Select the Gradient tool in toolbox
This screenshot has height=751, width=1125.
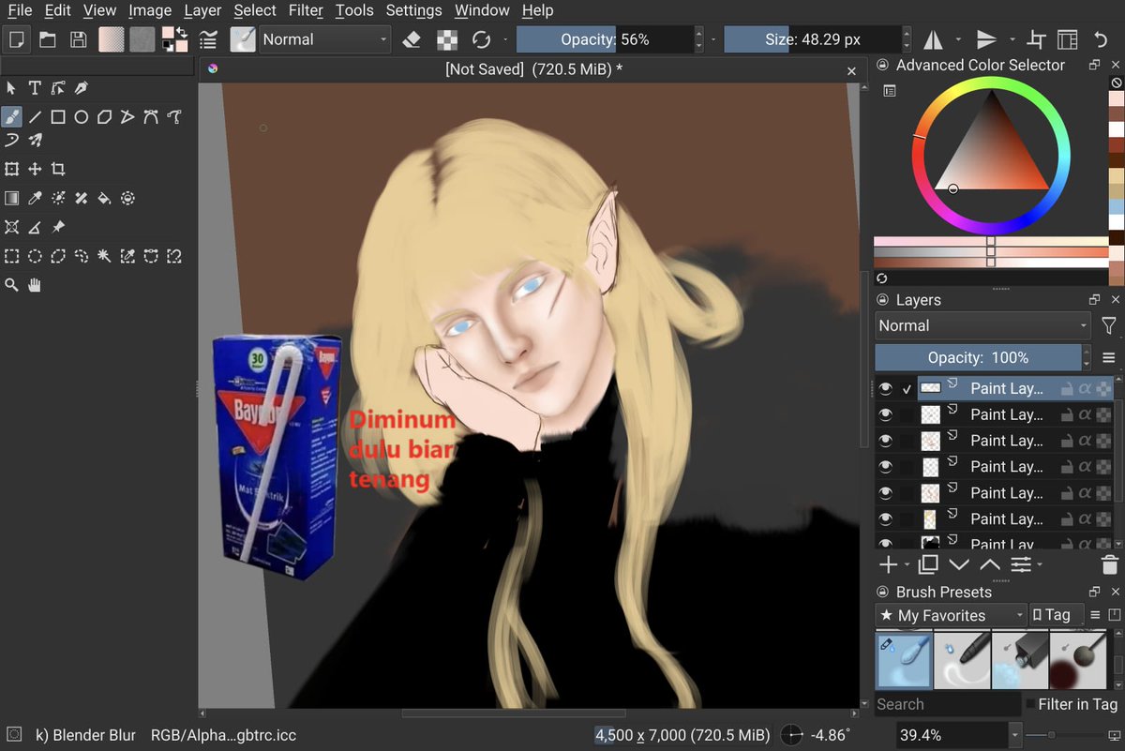pos(11,199)
